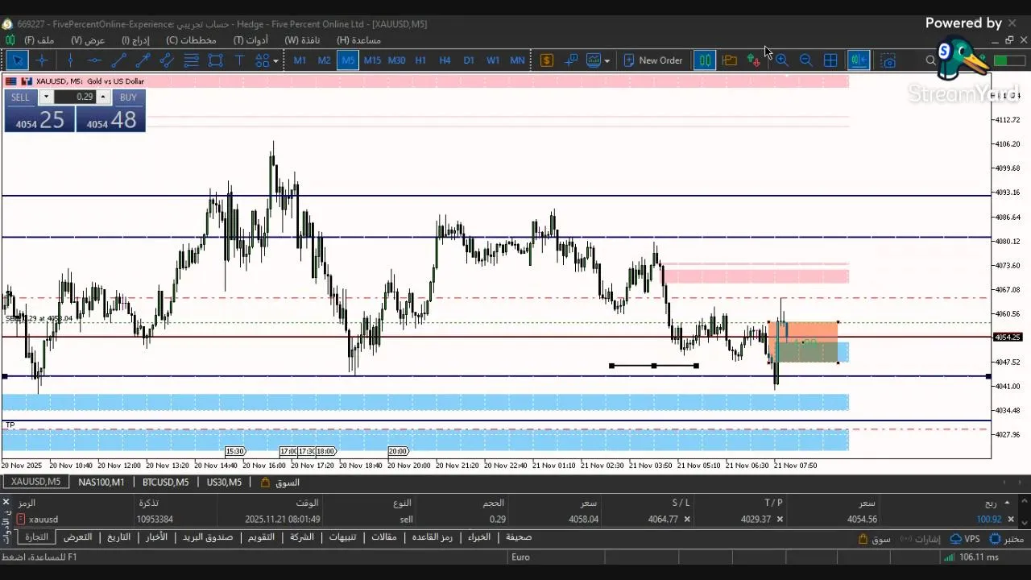Zoom out on the chart
Viewport: 1031px width, 580px height.
click(805, 60)
